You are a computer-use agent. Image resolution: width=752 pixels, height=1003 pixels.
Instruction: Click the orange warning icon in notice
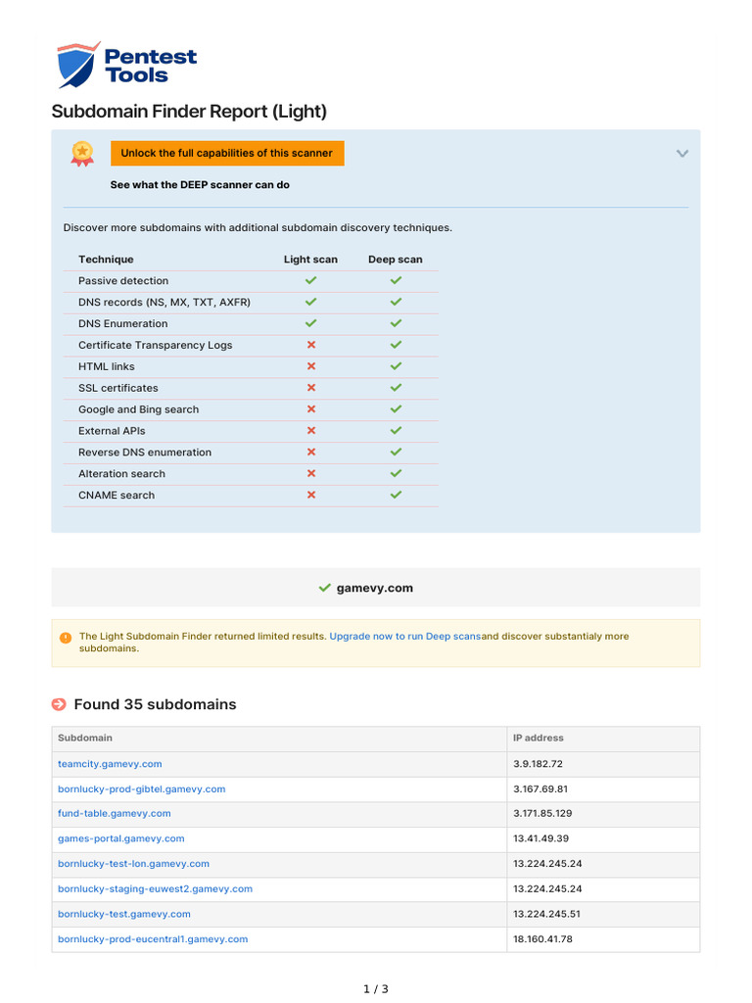pyautogui.click(x=66, y=638)
